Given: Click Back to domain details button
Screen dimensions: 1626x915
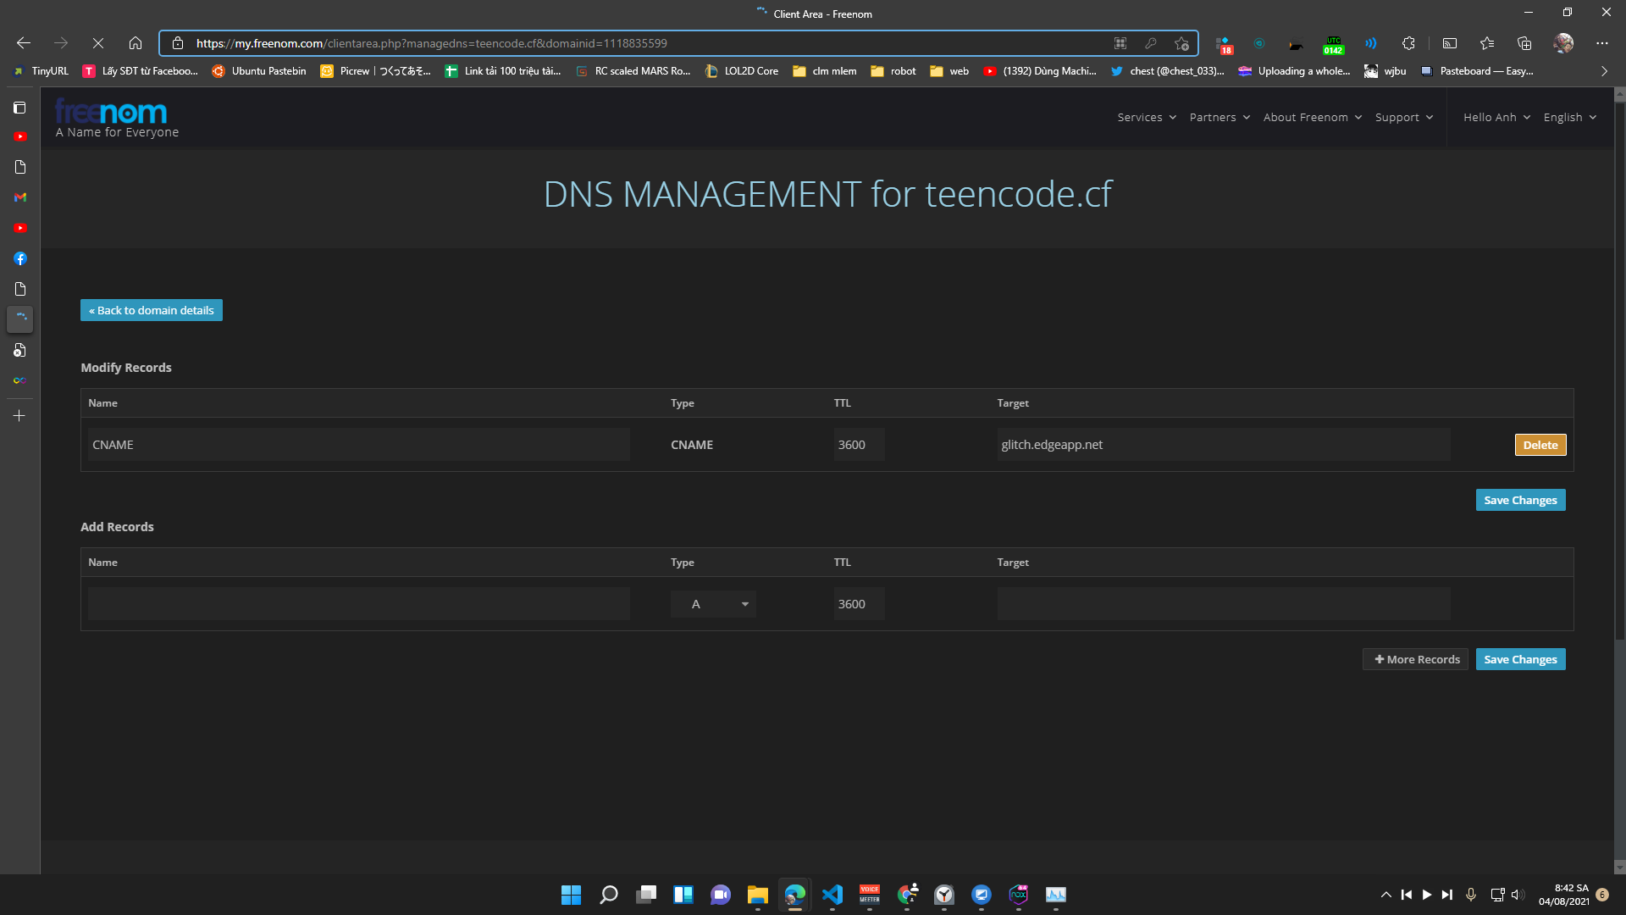Looking at the screenshot, I should coord(152,310).
